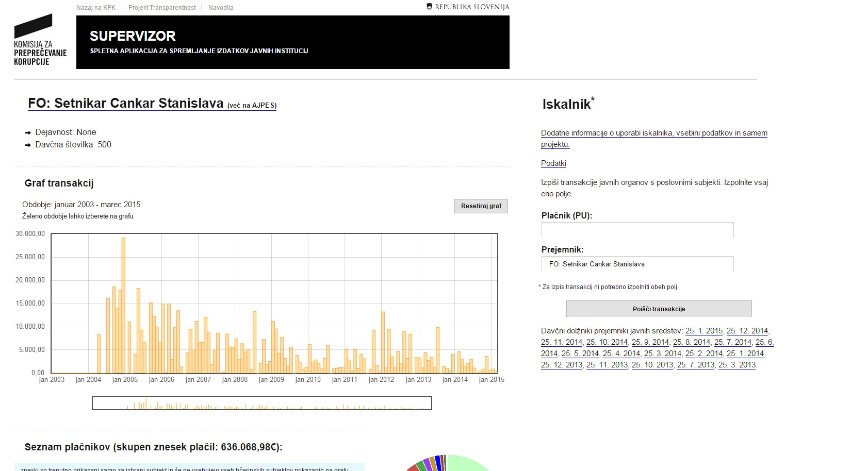Open the Nazaj na KPK link
The image size is (851, 471).
[x=96, y=8]
